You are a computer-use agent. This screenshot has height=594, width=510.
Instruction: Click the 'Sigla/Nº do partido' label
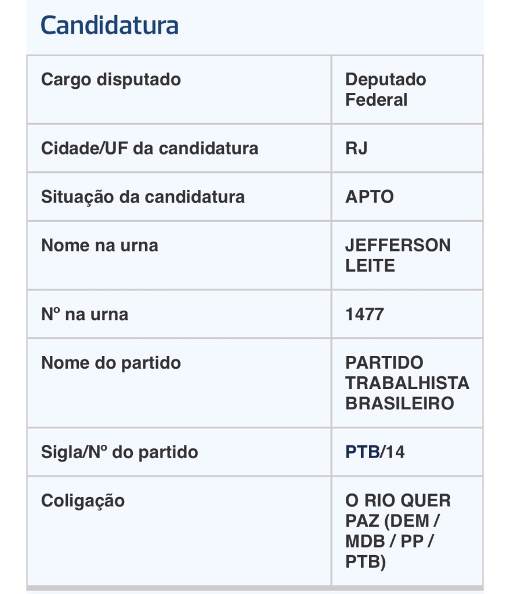(120, 452)
